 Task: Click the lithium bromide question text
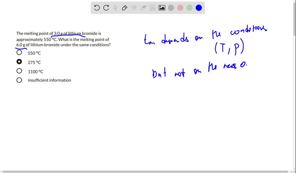pos(63,39)
